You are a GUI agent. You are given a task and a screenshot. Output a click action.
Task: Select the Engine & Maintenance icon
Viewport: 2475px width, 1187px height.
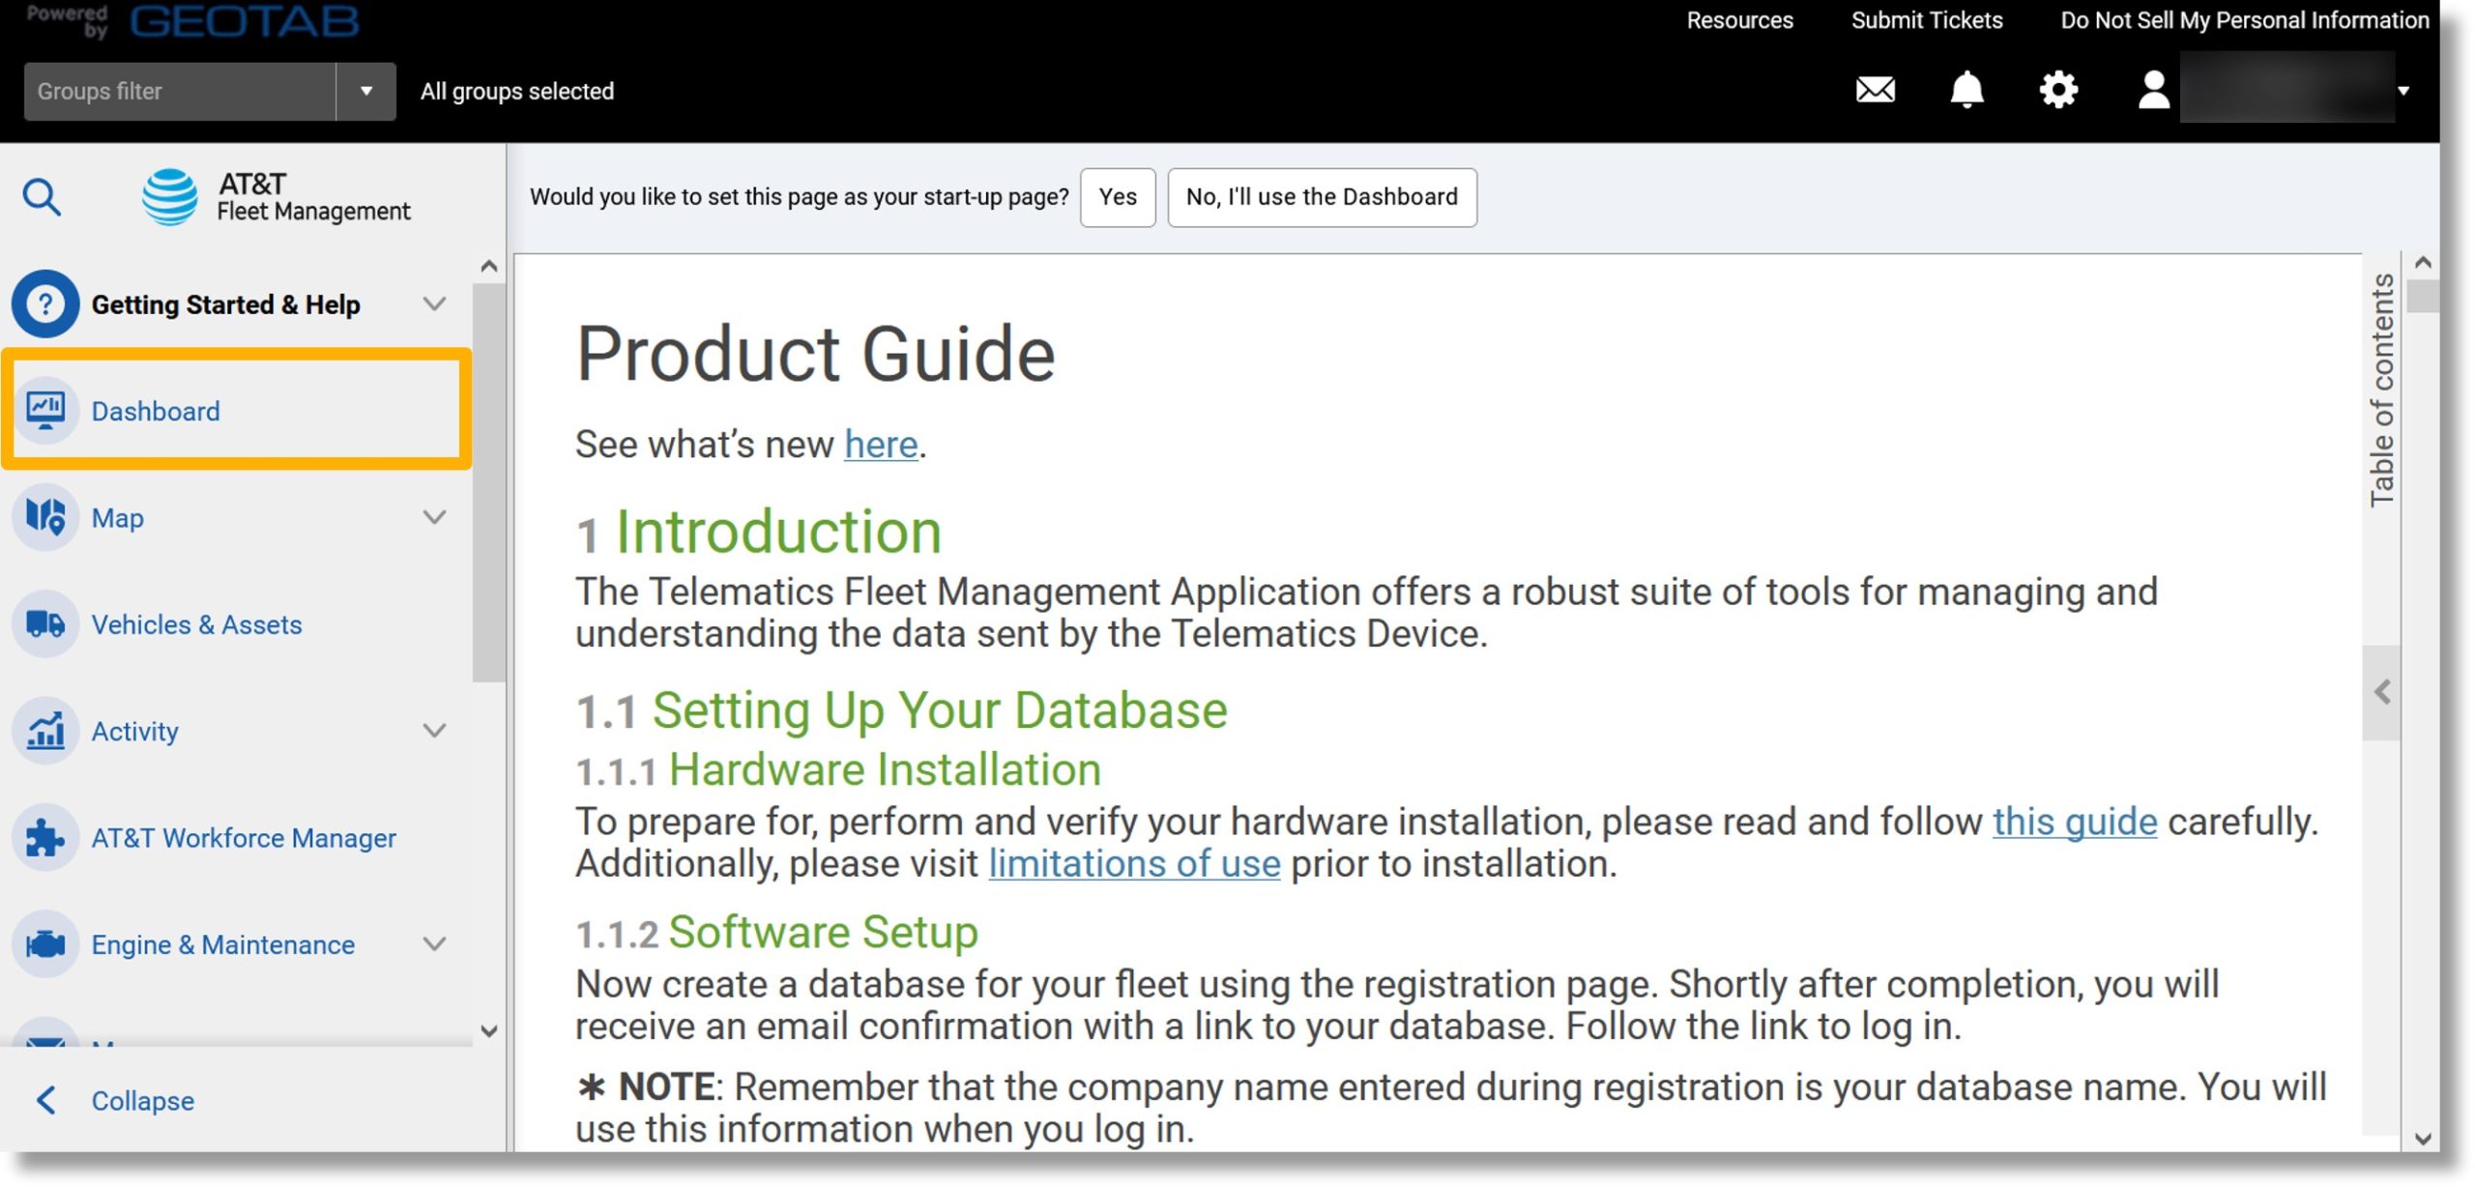click(x=47, y=942)
